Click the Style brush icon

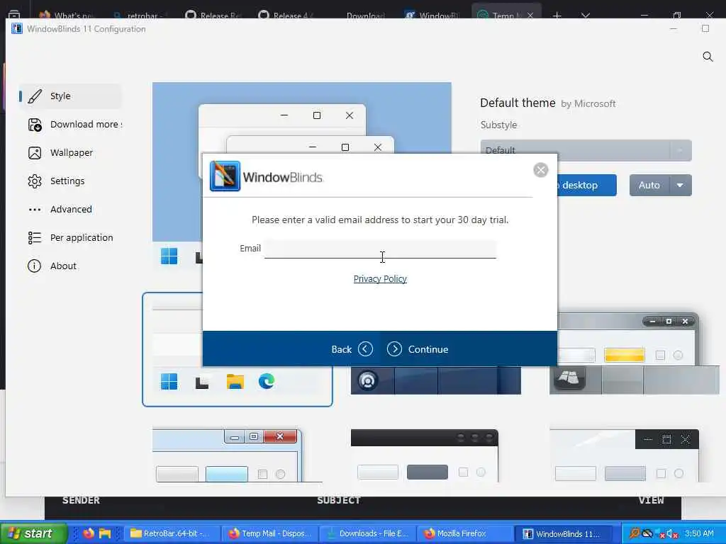35,96
